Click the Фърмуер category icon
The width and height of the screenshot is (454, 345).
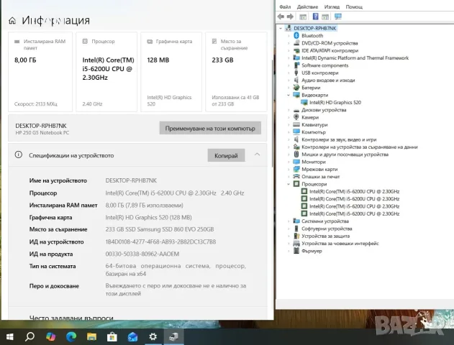(296, 251)
